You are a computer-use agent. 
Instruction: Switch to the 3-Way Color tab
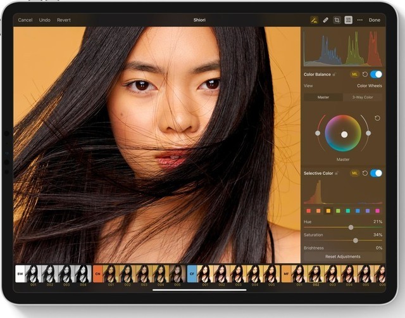pyautogui.click(x=363, y=97)
